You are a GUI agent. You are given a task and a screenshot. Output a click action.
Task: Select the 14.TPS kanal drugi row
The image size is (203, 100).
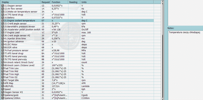pyautogui.click(x=77, y=15)
